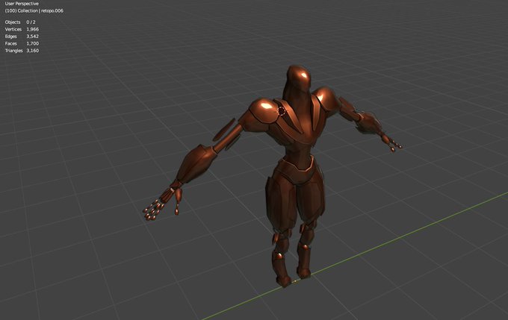
Task: Click the "User Perspective" viewport label
Action: (x=22, y=4)
